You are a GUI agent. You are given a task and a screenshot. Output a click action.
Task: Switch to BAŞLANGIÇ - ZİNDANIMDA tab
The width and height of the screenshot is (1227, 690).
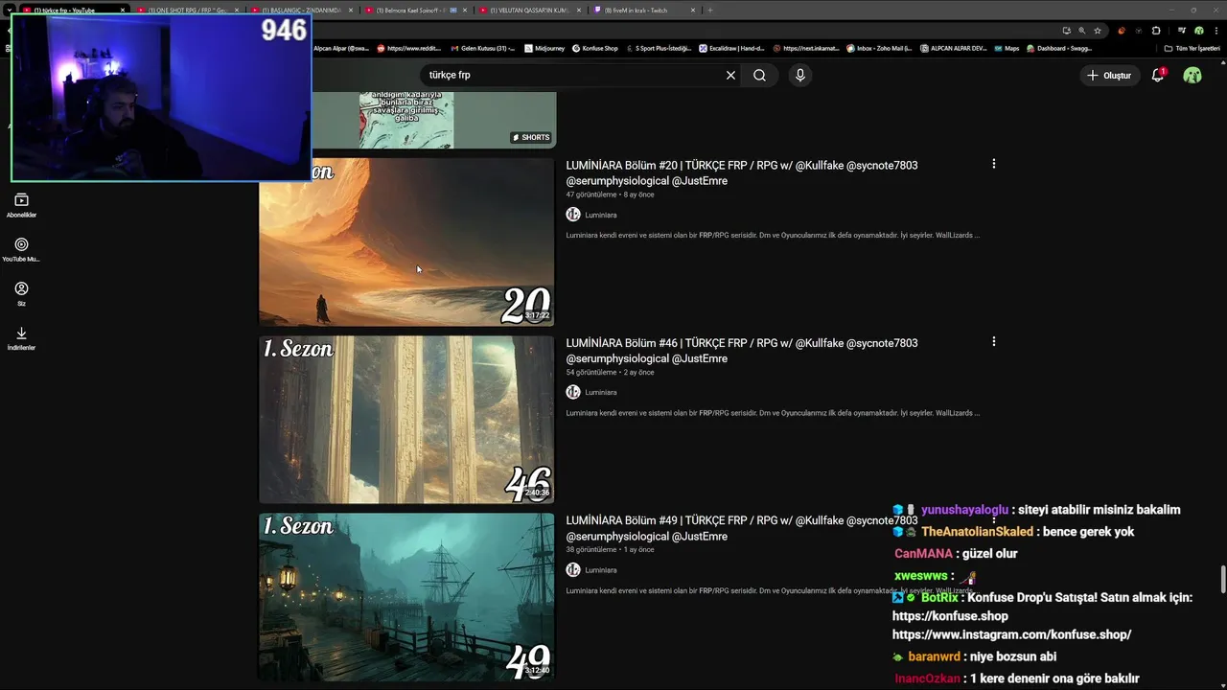[x=301, y=10]
